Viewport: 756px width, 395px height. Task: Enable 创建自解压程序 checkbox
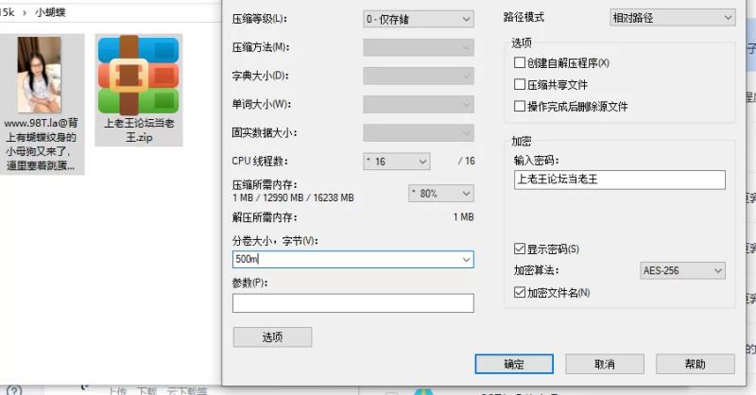[x=519, y=63]
